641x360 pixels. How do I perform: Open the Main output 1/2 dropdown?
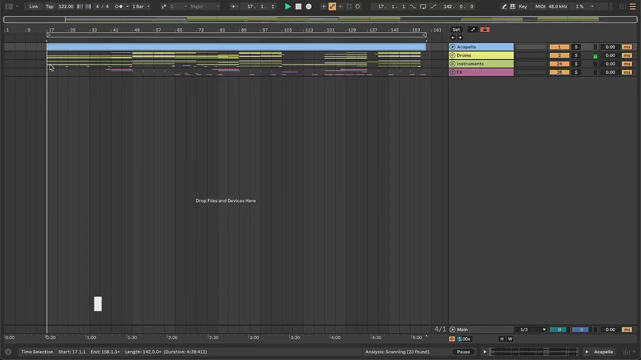[533, 329]
